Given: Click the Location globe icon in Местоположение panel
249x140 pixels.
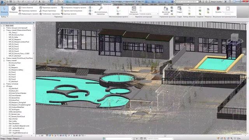Looking at the screenshot, I should pyautogui.click(x=118, y=8).
